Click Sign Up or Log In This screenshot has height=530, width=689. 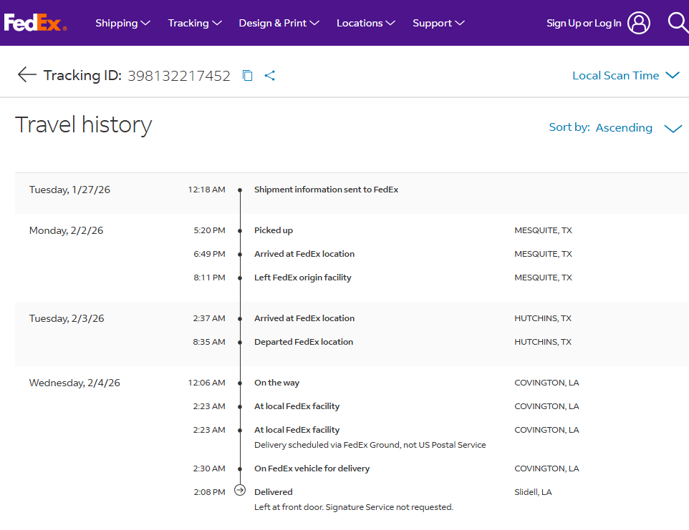coord(584,23)
